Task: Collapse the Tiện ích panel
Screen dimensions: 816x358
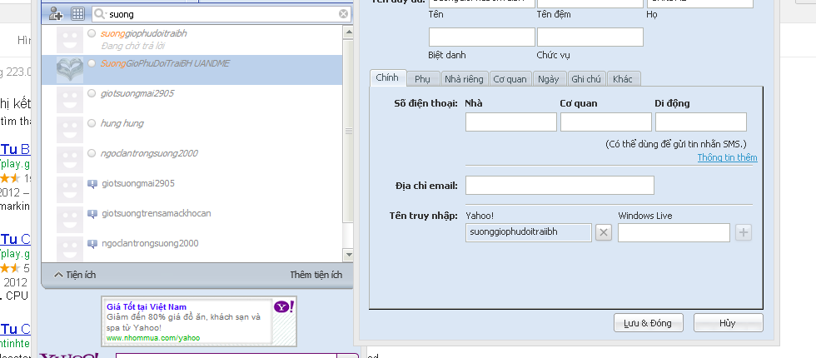Action: pyautogui.click(x=75, y=275)
